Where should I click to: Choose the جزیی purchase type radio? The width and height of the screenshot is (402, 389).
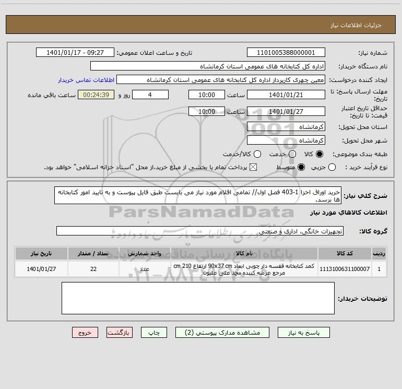tap(332, 167)
